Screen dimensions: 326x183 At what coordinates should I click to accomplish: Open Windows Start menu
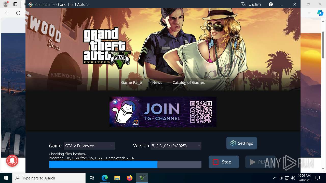click(6, 178)
